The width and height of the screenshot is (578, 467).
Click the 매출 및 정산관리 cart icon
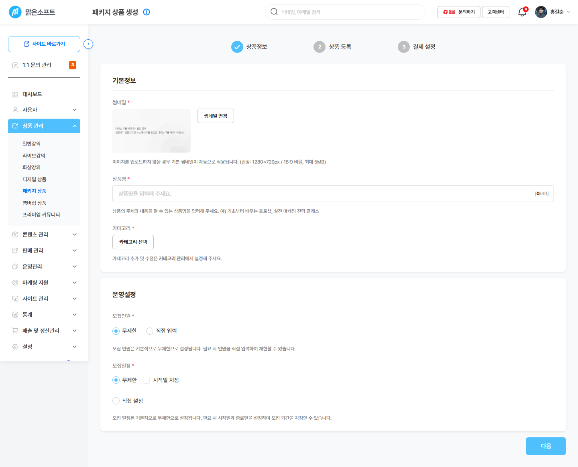(15, 331)
